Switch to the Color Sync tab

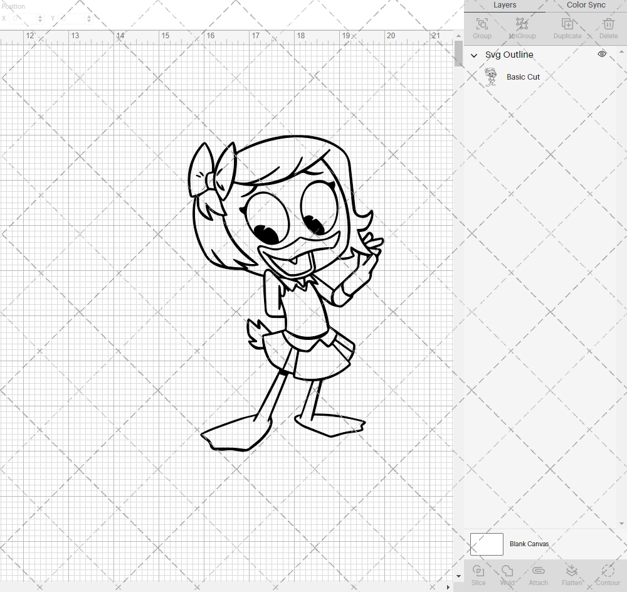click(x=585, y=5)
